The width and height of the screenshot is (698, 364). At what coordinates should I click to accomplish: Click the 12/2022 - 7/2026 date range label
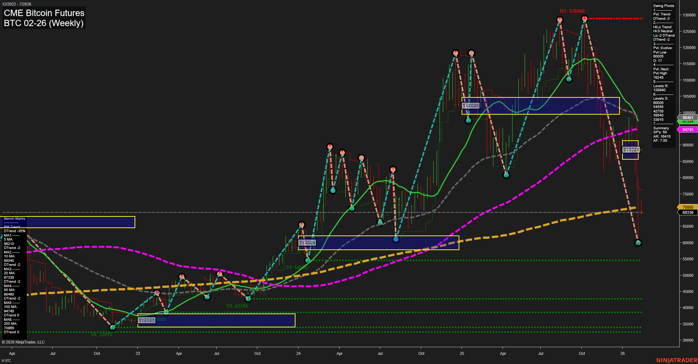pos(17,4)
